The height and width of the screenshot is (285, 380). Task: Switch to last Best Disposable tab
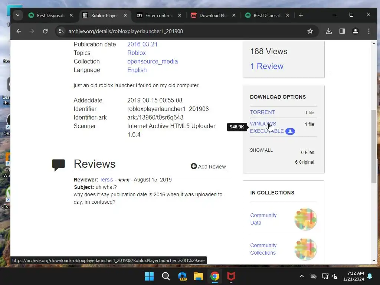267,15
